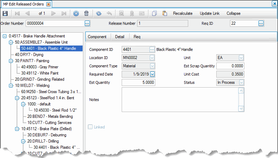
Task: Click the Paste clipboard icon
Action: click(165, 13)
